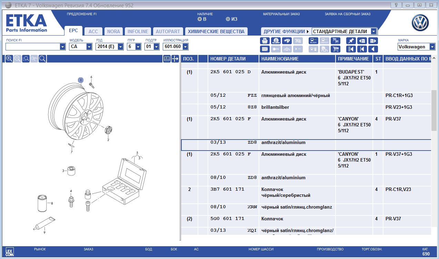Open the ИЛЛЮСТРАЦИЯ dropdown 601-060
The width and height of the screenshot is (439, 259).
[185, 47]
